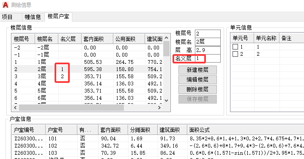Click the AutoCAD logo icon in title bar
The image size is (304, 159).
[5, 5]
